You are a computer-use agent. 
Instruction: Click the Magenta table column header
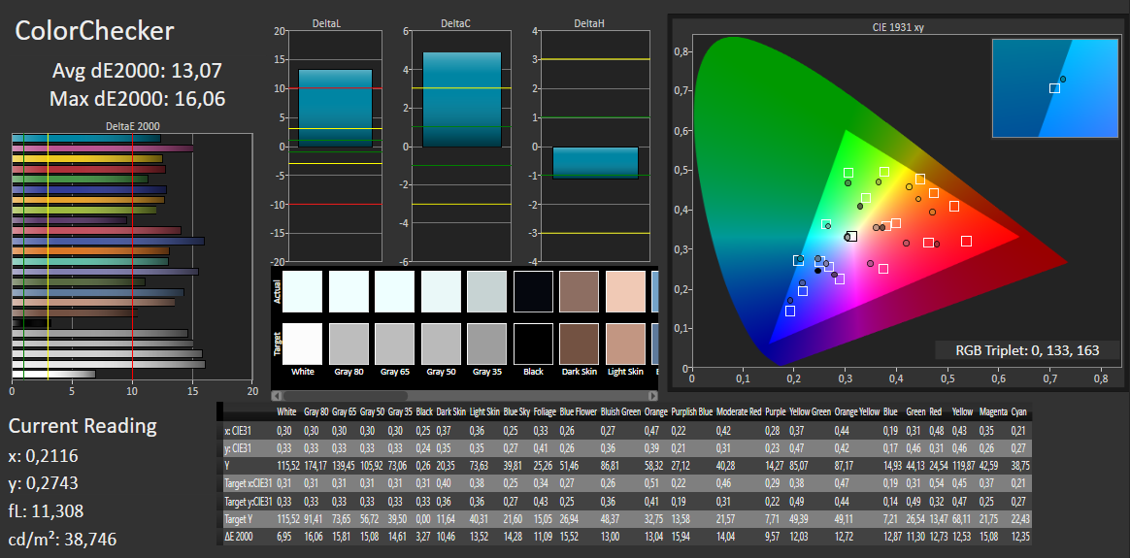point(992,413)
